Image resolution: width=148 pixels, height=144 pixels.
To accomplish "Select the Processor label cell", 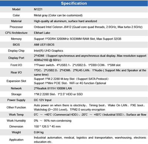I will pos(16,27).
